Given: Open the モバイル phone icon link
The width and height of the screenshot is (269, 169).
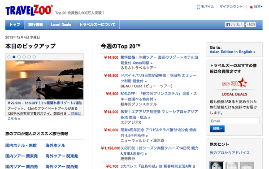Looking at the screenshot, I should [x=198, y=7].
